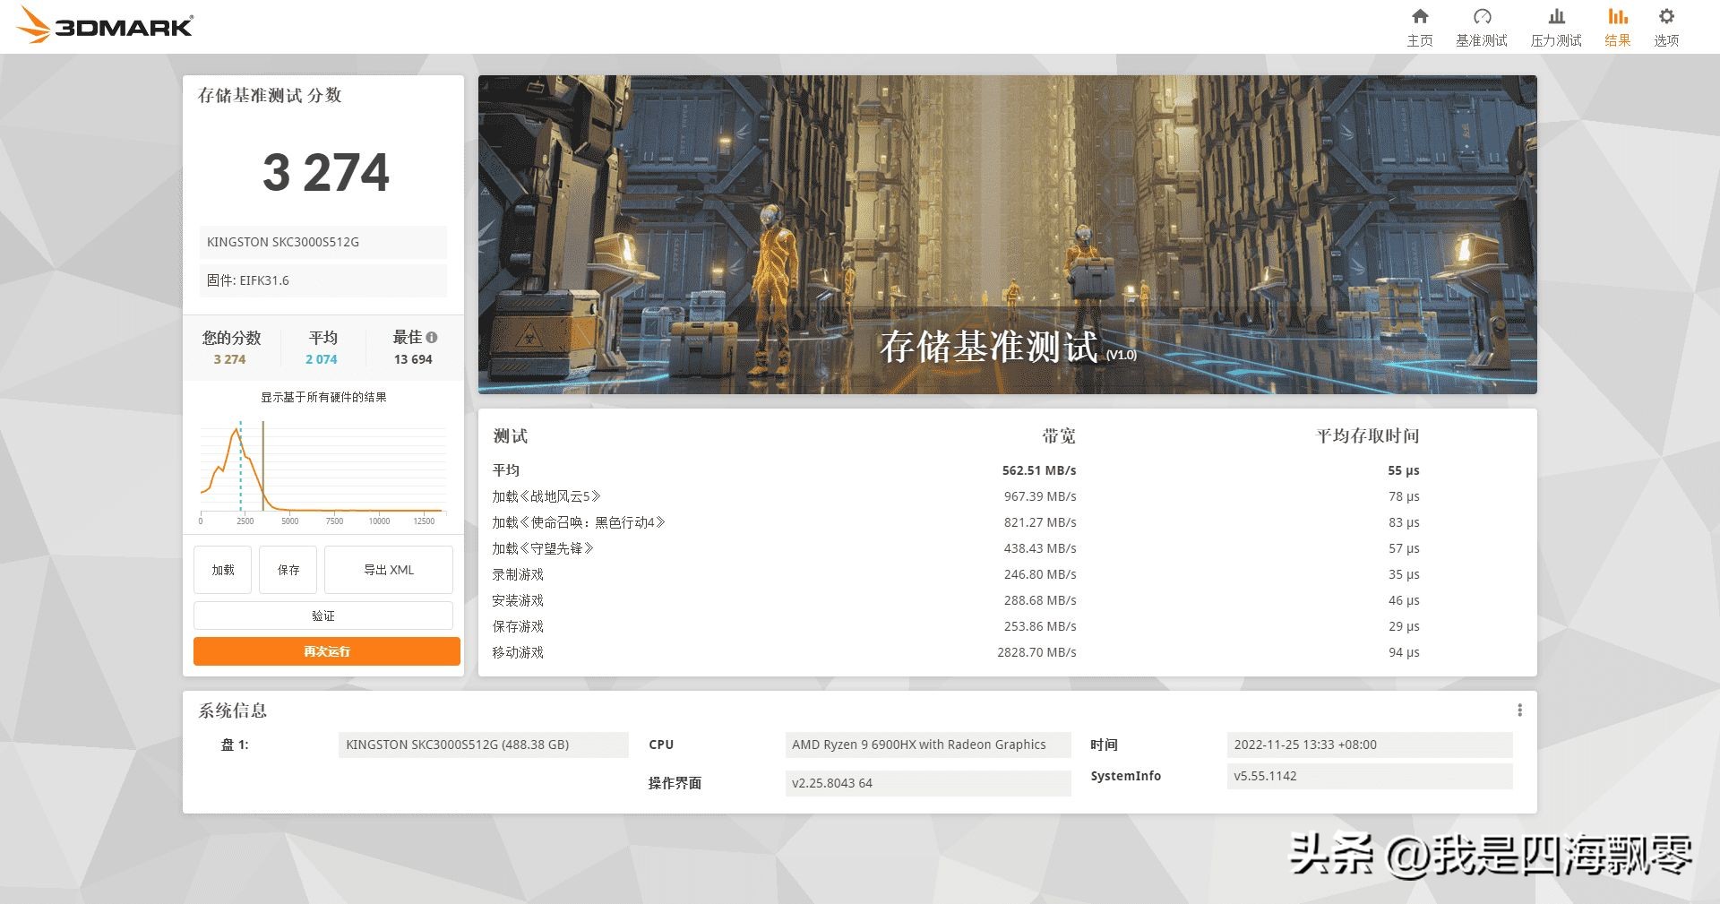This screenshot has height=904, width=1720.
Task: Click the 94 μs access time
Action: (1404, 652)
